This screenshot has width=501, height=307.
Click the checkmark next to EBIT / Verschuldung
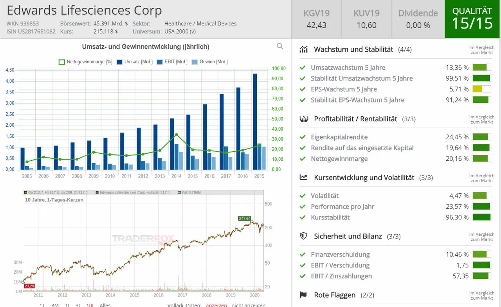click(303, 265)
